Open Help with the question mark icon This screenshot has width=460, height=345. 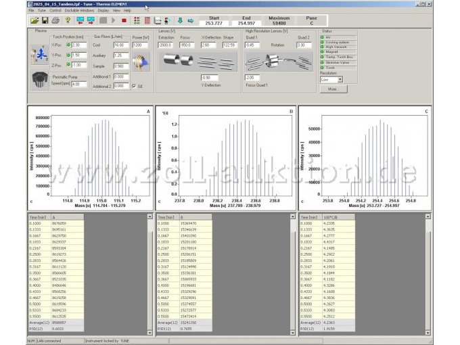[68, 20]
